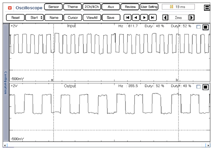The image size is (213, 150).
Task: Click the 2ms time base field
Action: click(x=178, y=18)
